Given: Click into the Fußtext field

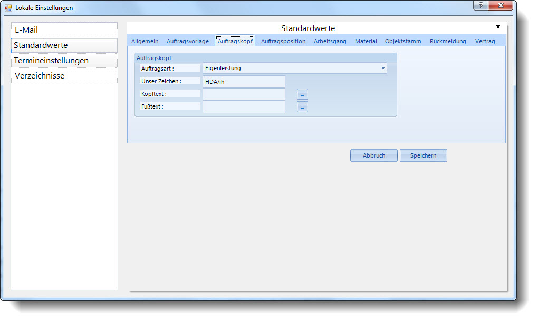Looking at the screenshot, I should point(244,107).
